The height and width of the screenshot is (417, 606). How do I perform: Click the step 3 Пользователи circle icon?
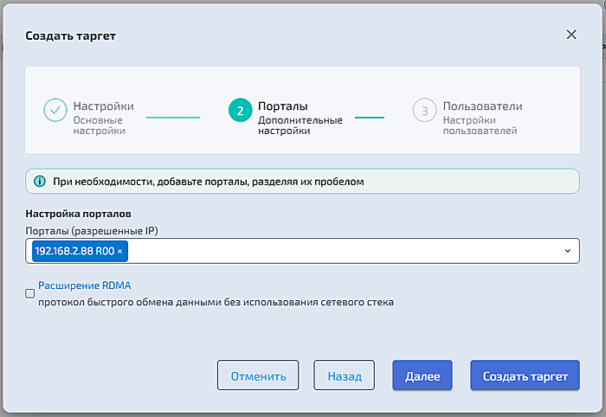[424, 110]
